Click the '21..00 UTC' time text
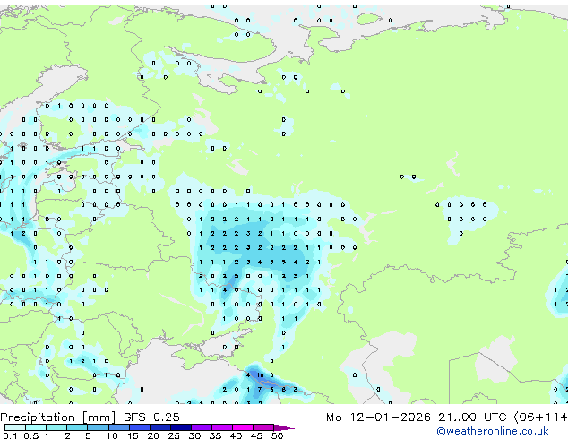 tap(471, 417)
